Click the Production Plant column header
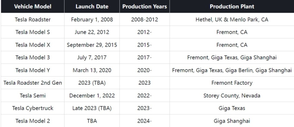294x127 pixels. click(x=232, y=7)
